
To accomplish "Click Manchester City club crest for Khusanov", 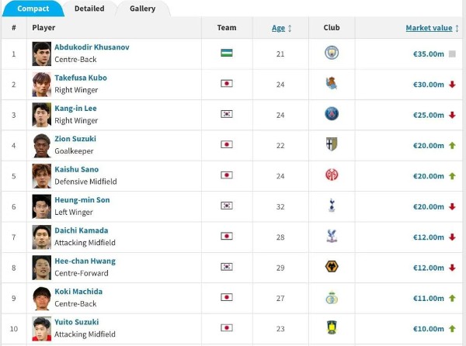I will tap(332, 54).
